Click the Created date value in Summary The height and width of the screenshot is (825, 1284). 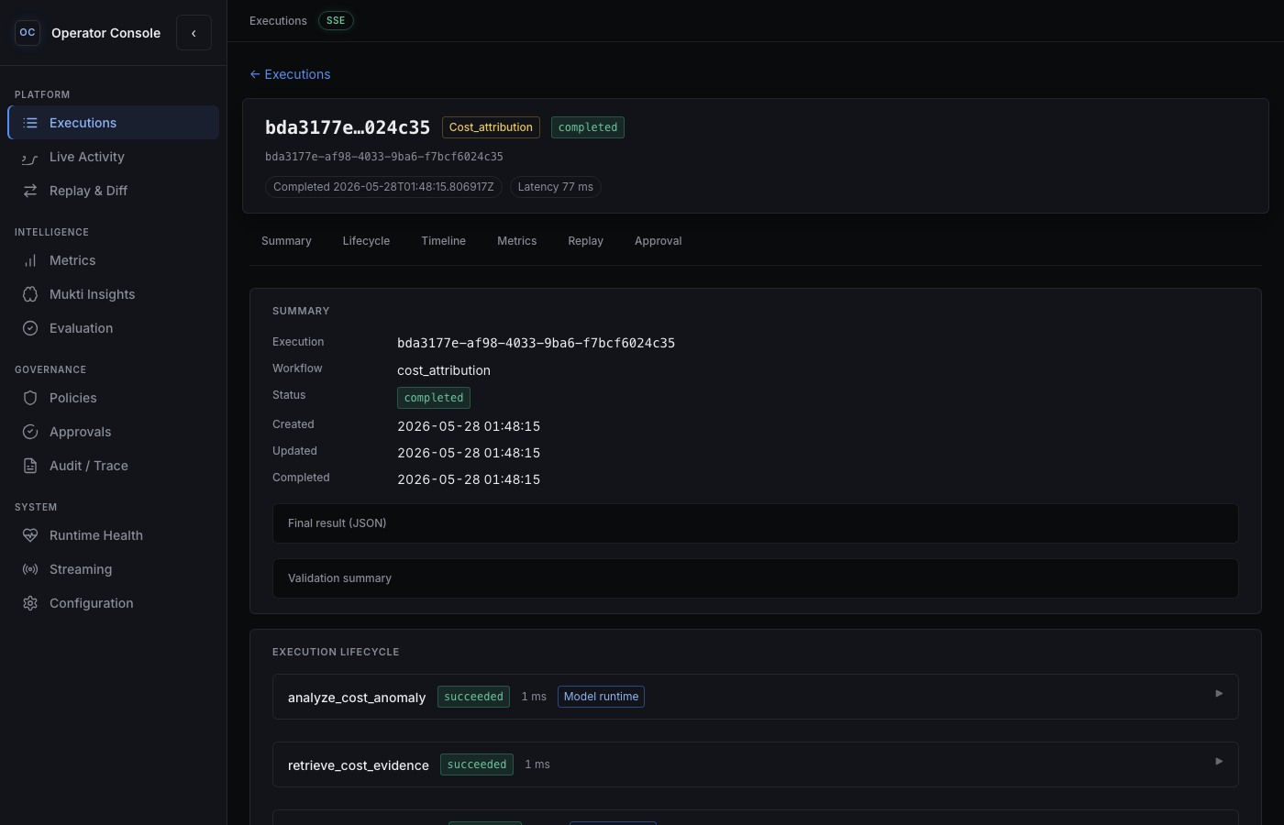(x=469, y=426)
